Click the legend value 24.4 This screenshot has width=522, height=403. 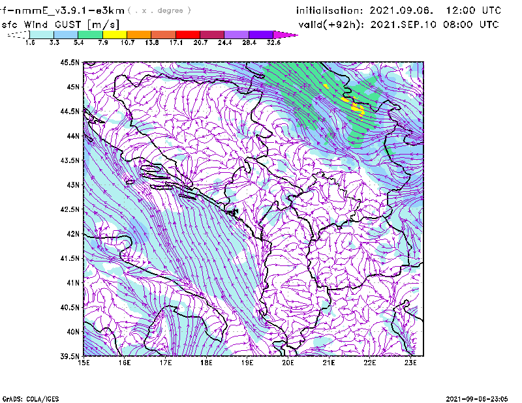point(224,42)
